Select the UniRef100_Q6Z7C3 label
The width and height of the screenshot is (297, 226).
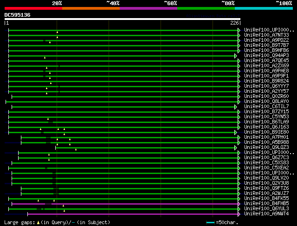266,158
